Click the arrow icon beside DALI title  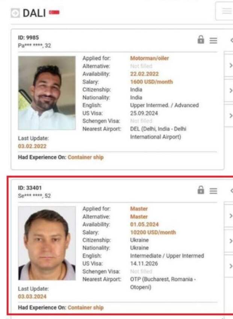pos(15,13)
